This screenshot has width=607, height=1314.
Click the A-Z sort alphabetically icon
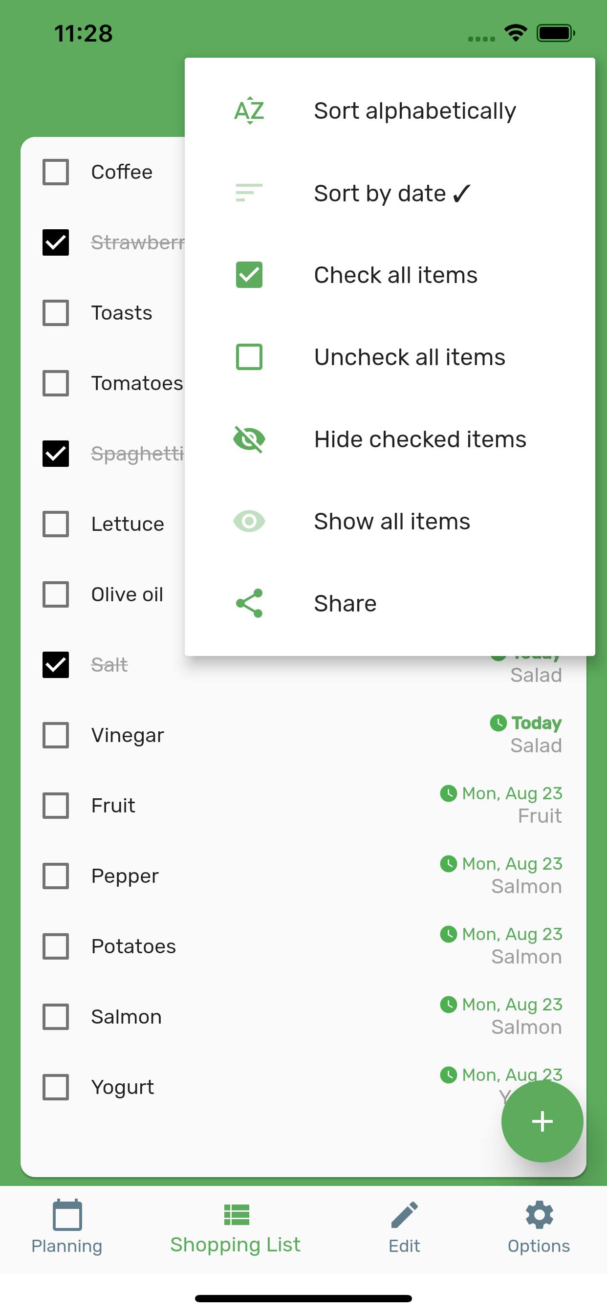tap(249, 110)
